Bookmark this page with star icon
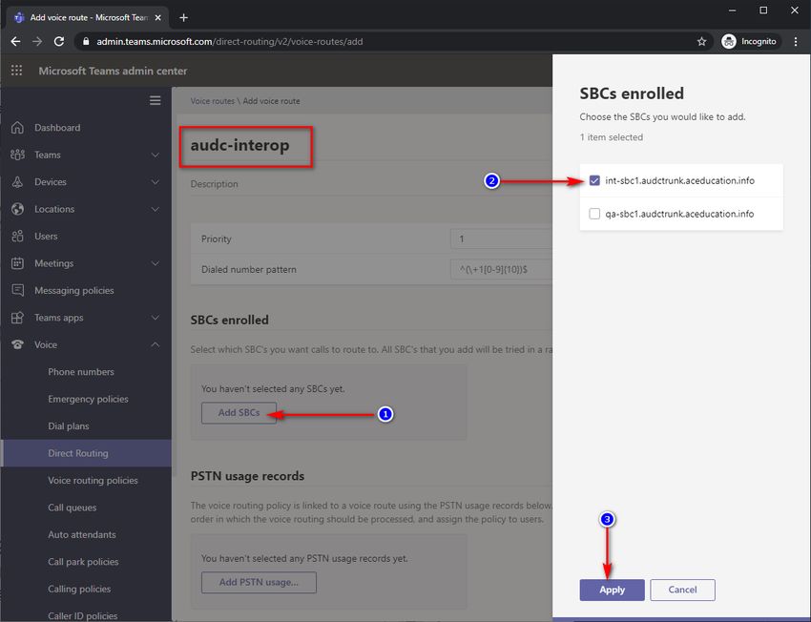Image resolution: width=811 pixels, height=622 pixels. (x=701, y=41)
